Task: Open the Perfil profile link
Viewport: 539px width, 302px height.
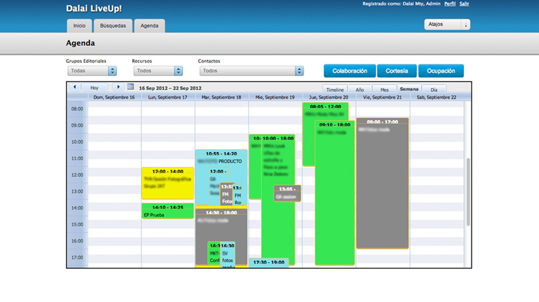Action: point(450,4)
